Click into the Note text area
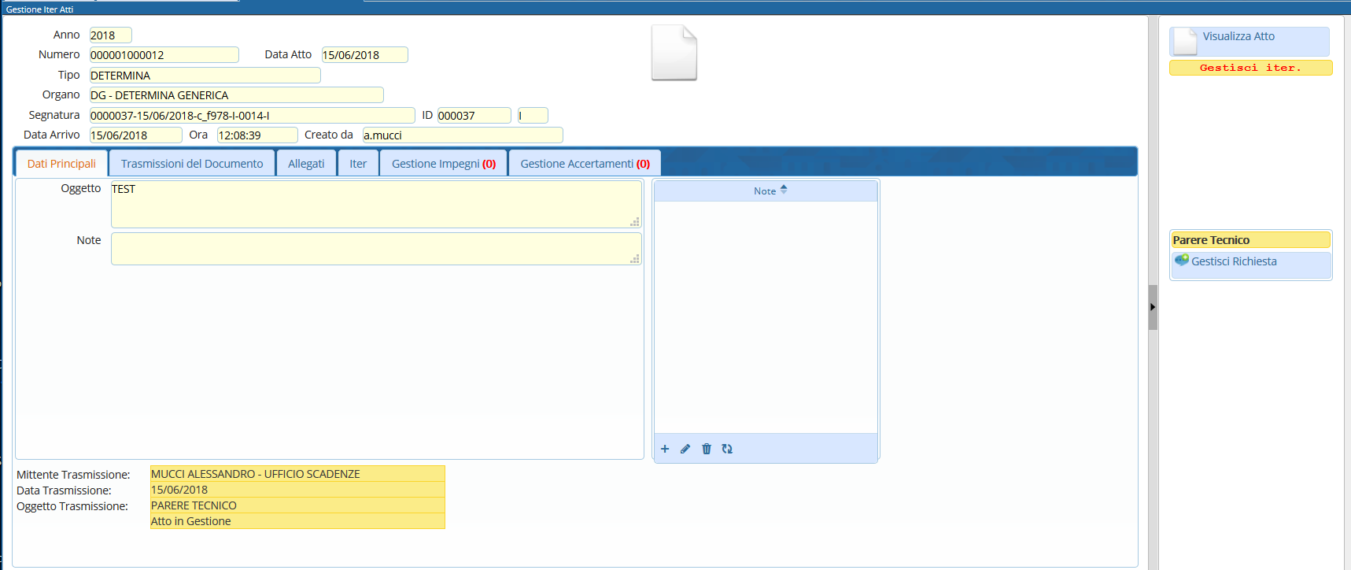 (375, 249)
